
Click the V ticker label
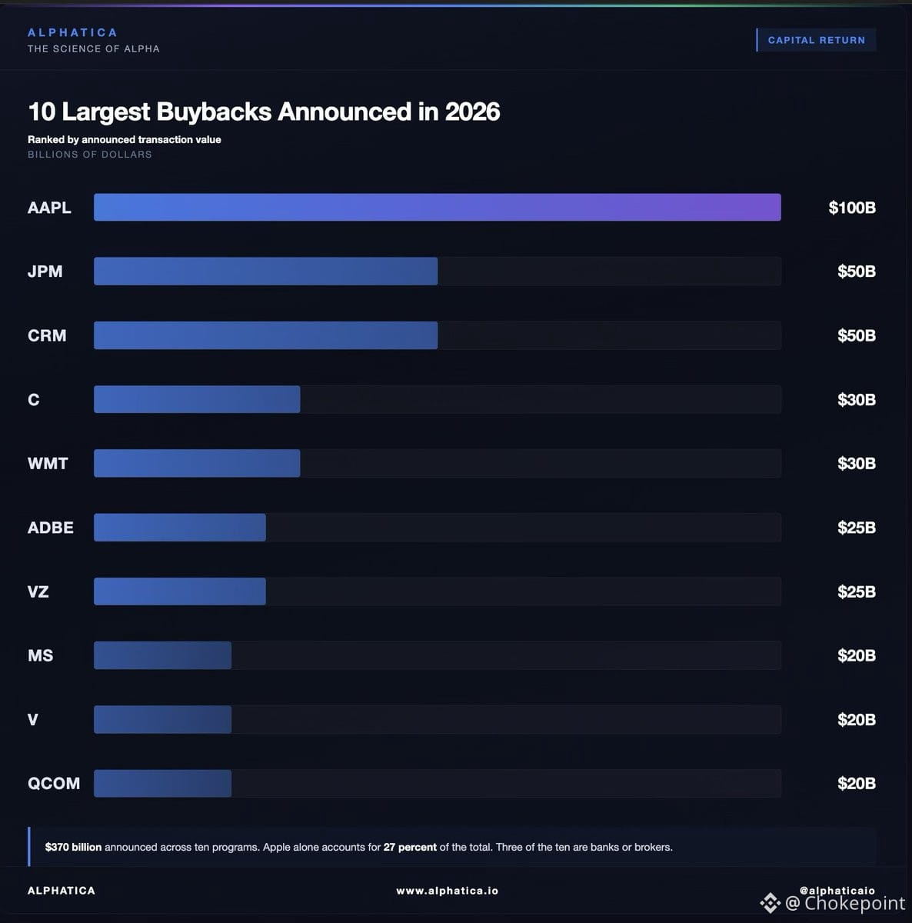(33, 720)
